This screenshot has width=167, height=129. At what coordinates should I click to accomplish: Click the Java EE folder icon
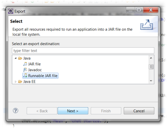click(20, 81)
